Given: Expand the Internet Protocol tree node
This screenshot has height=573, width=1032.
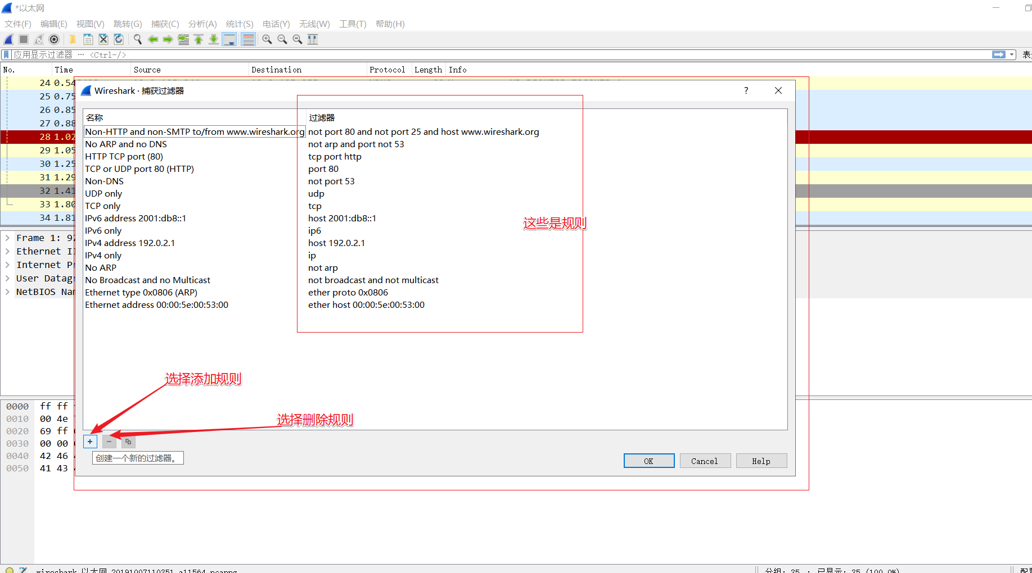Looking at the screenshot, I should pos(7,265).
